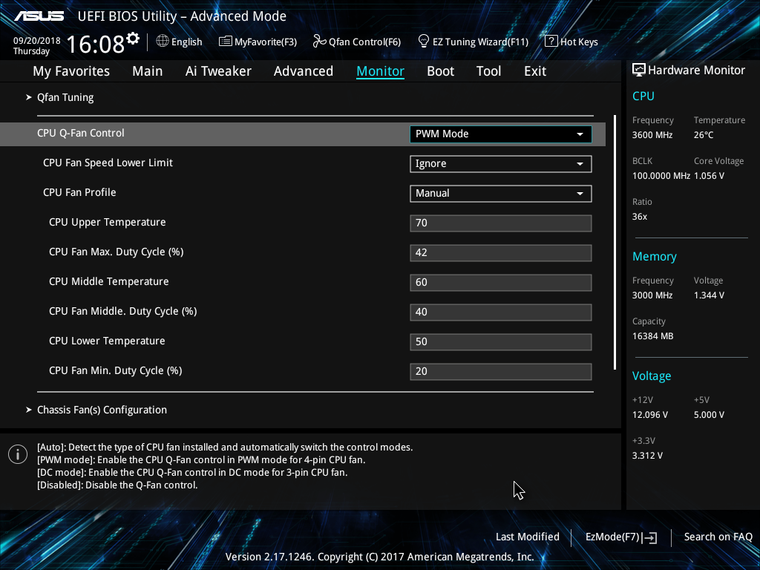Click the info icon in help area
Viewport: 760px width, 570px height.
[18, 454]
